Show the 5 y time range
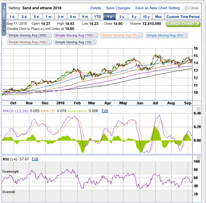The width and height of the screenshot is (206, 203). pyautogui.click(x=134, y=17)
